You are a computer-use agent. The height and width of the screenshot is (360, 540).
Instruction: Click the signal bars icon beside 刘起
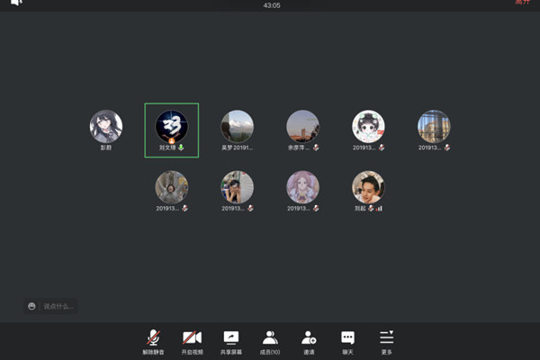[x=380, y=208]
